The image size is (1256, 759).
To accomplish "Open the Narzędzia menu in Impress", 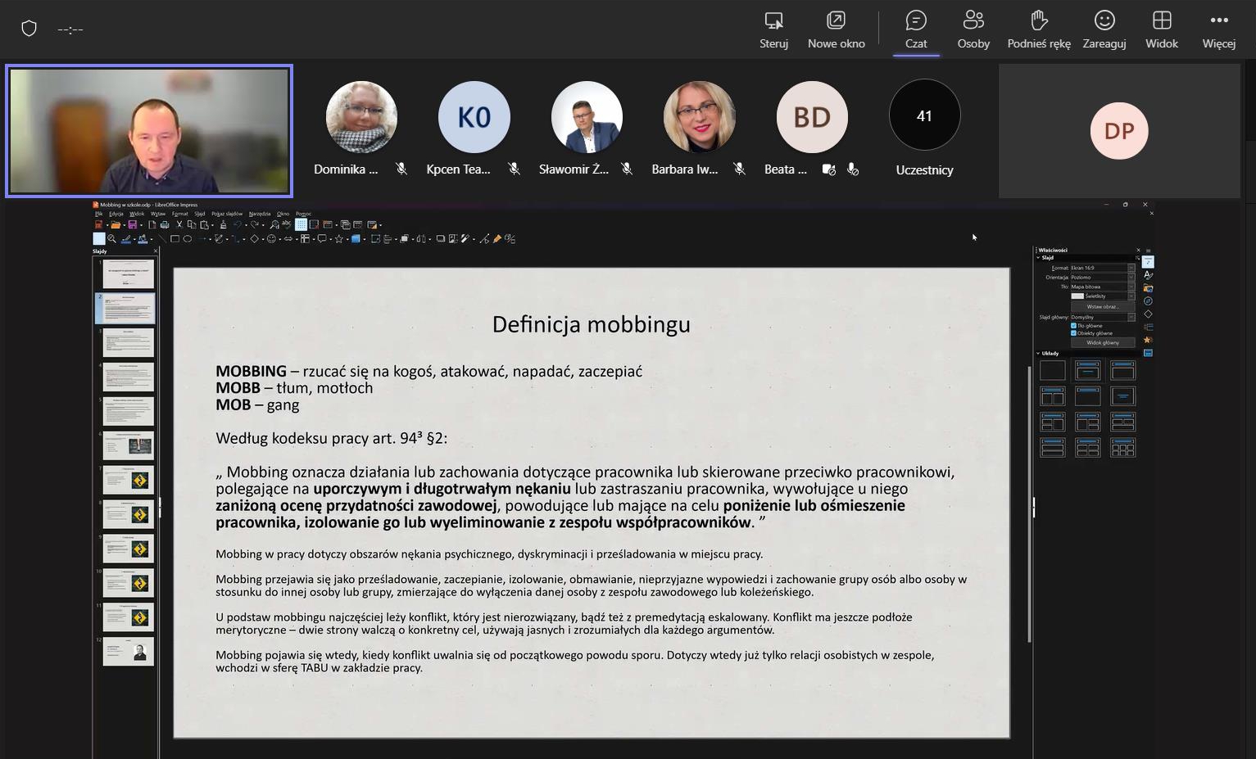I will coord(260,214).
